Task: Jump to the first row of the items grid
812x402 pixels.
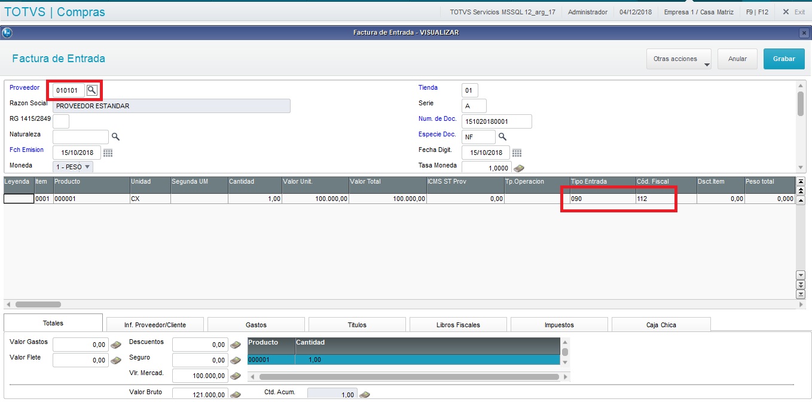Action: (x=801, y=181)
